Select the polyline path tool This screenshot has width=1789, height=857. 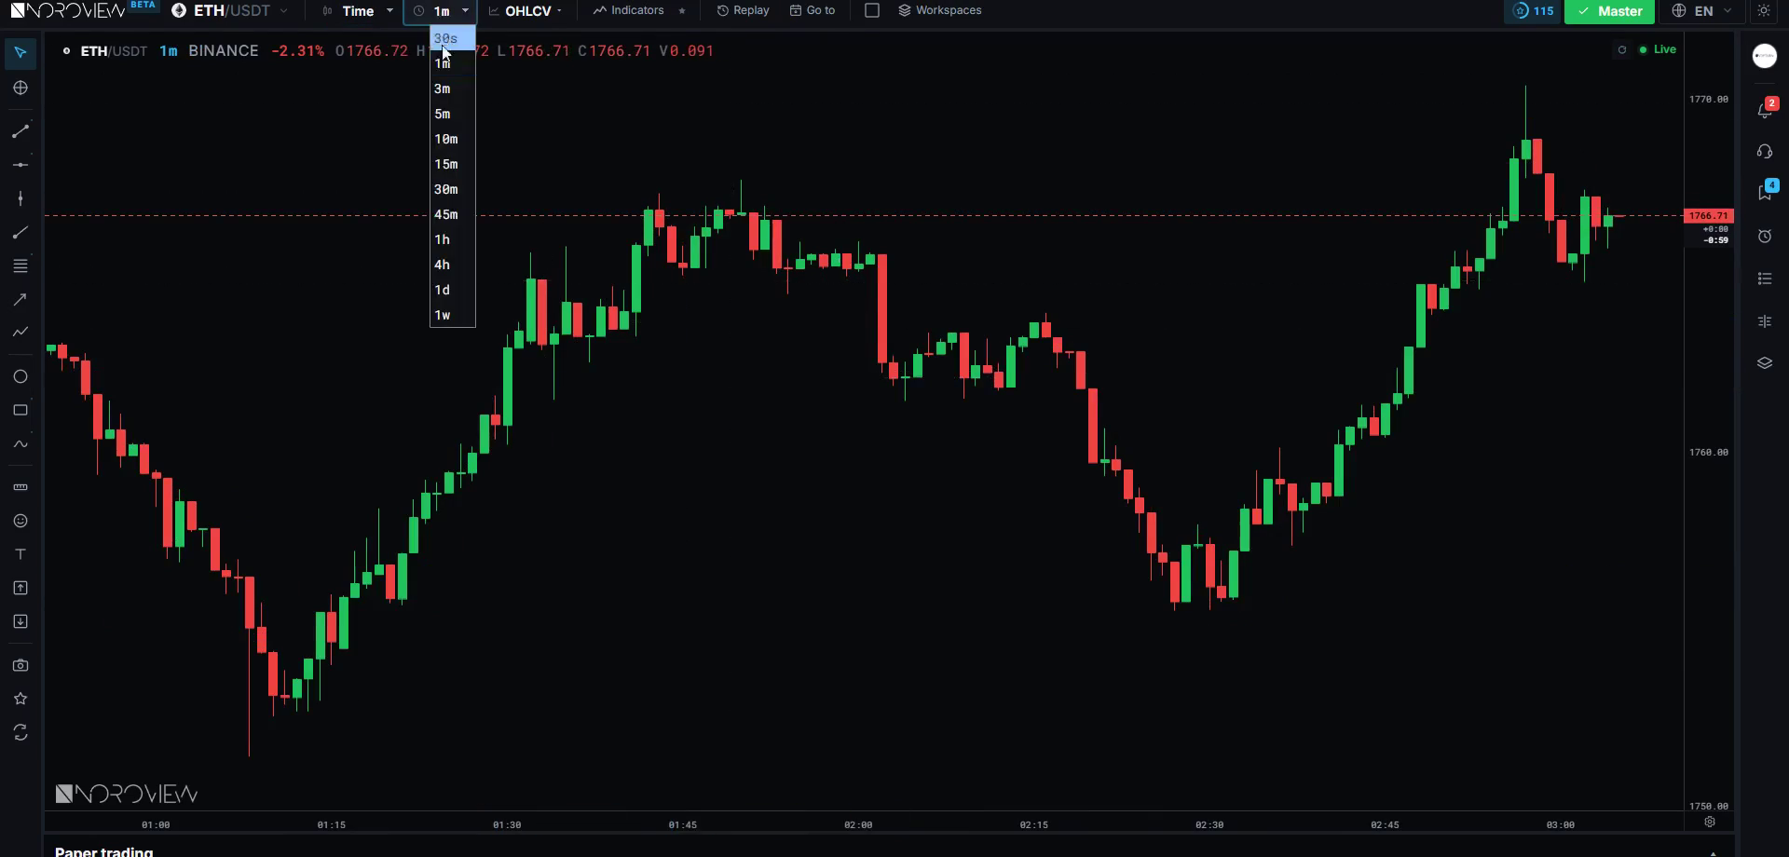click(20, 333)
